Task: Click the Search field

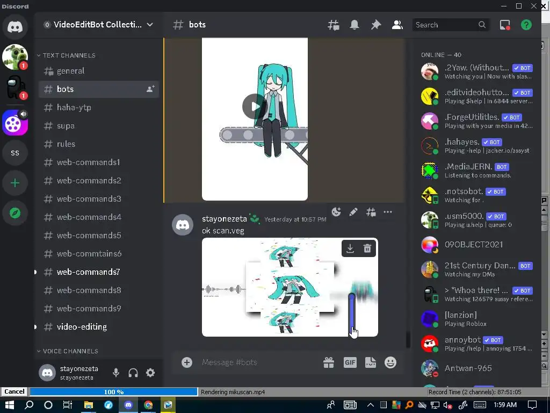Action: point(451,25)
